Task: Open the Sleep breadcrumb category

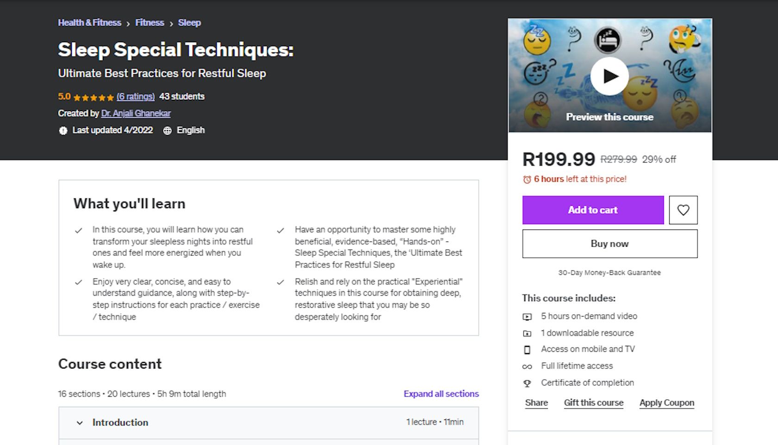Action: (x=189, y=22)
